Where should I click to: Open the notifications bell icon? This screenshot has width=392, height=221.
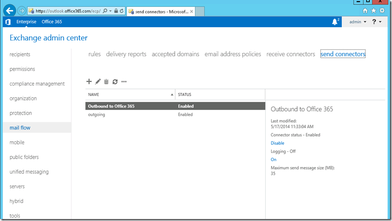coord(335,22)
